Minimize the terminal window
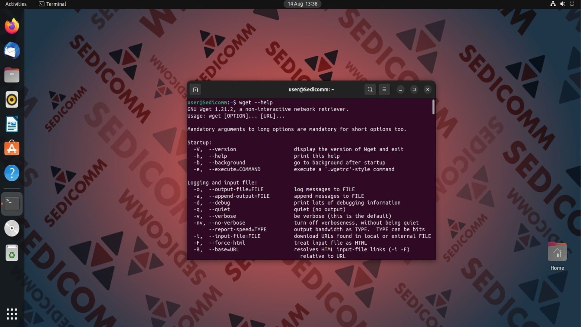Screen dimensions: 581x327 (x=400, y=90)
